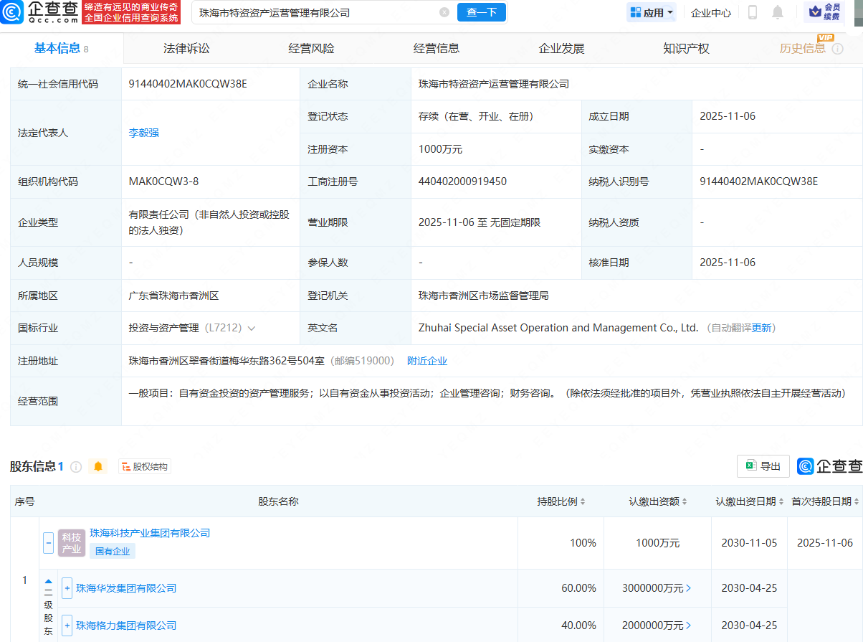Open the 应用 dropdown menu
This screenshot has width=863, height=642.
[x=651, y=12]
